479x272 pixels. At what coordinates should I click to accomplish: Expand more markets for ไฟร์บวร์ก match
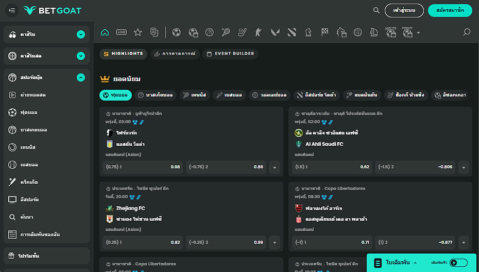tap(275, 167)
